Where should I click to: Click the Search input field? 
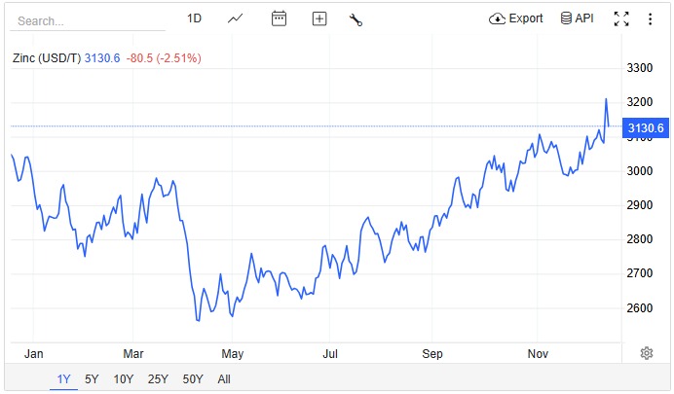click(x=88, y=20)
